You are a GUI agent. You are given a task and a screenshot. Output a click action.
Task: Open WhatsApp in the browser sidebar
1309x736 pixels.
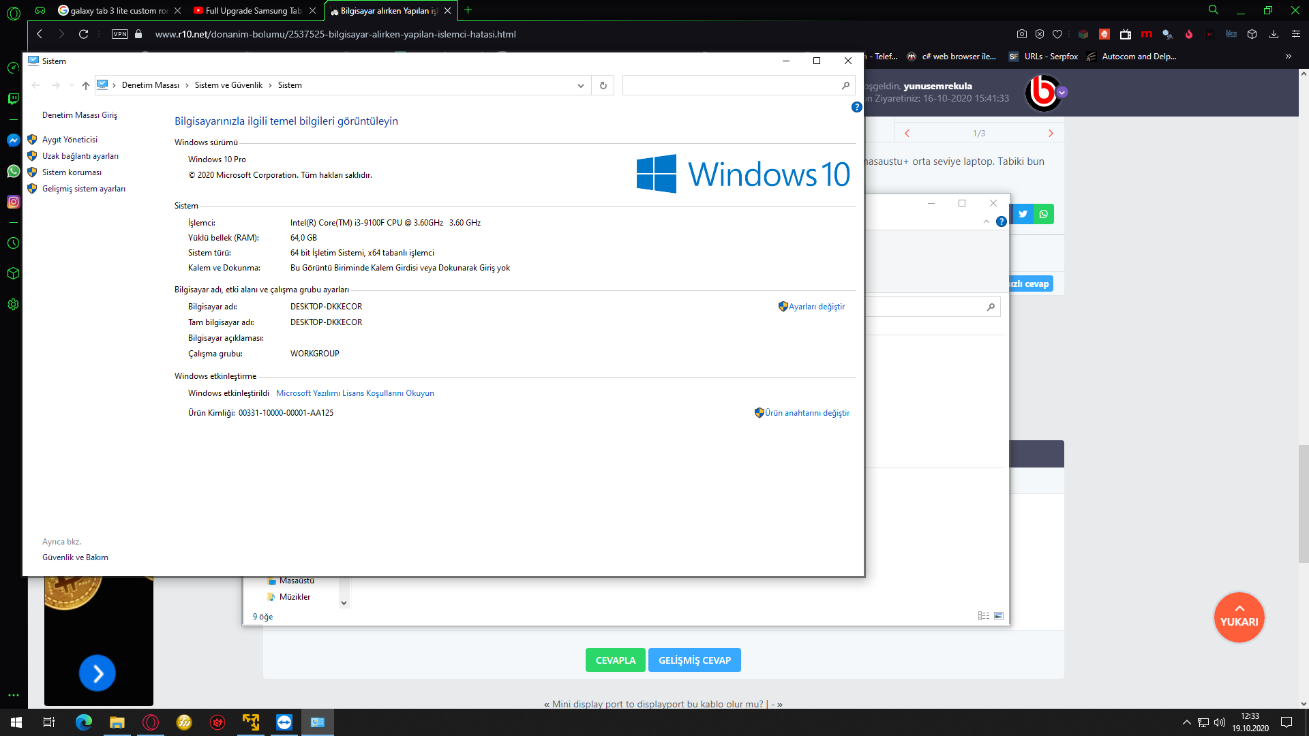pyautogui.click(x=13, y=171)
